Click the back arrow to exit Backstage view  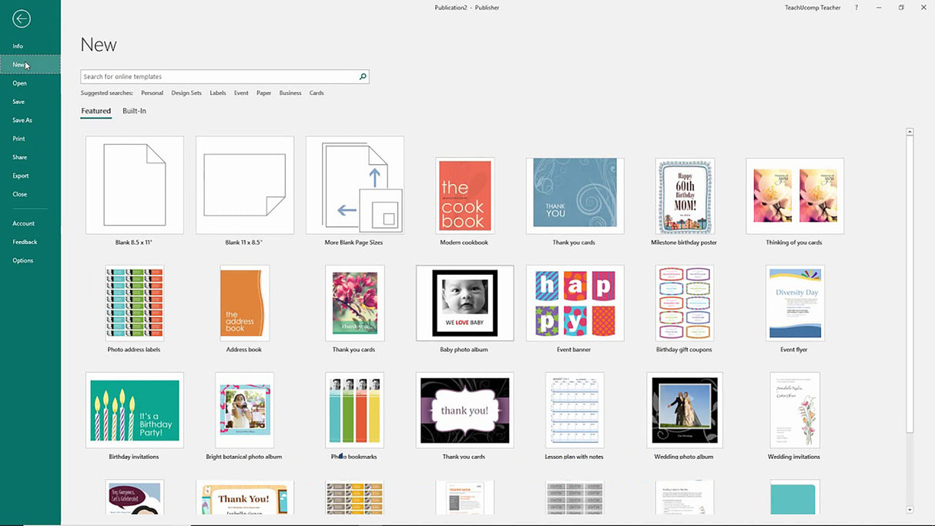pyautogui.click(x=21, y=18)
